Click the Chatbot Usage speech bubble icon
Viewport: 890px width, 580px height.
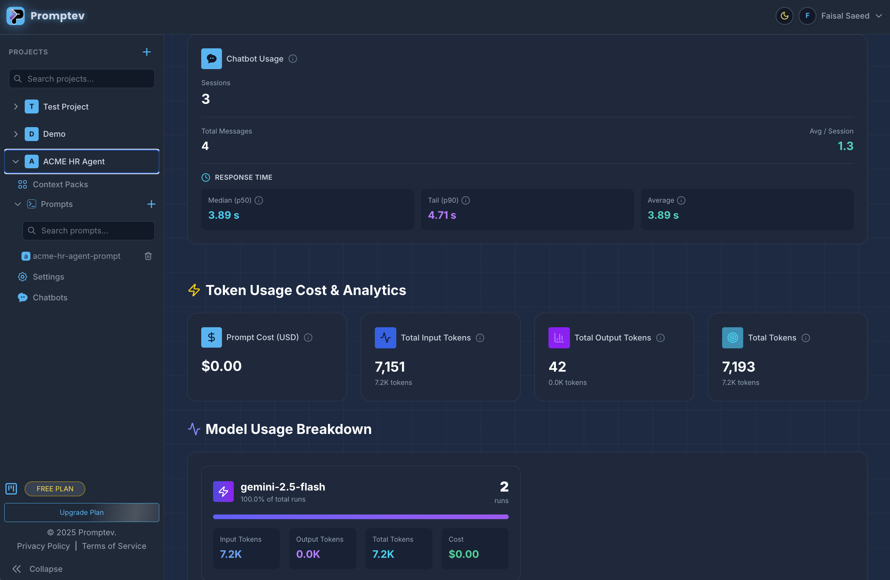click(211, 58)
